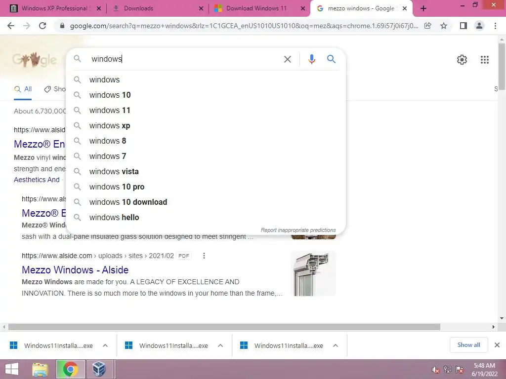Click the muted volume tray icon
This screenshot has width=506, height=379.
[436, 370]
